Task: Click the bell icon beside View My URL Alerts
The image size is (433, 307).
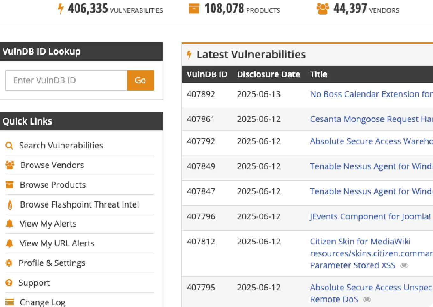Action: pos(10,243)
